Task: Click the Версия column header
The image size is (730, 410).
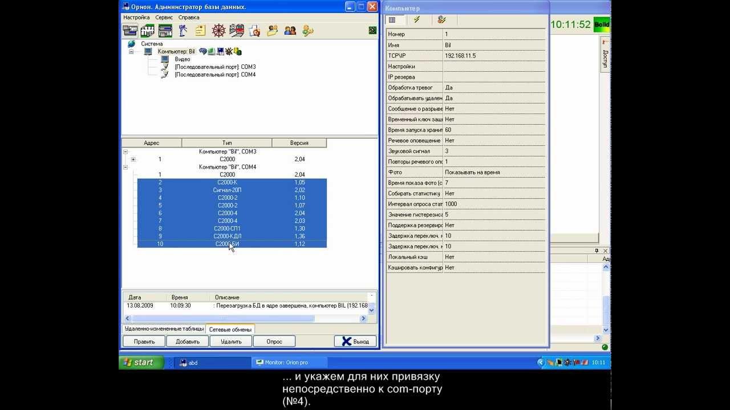Action: (299, 143)
